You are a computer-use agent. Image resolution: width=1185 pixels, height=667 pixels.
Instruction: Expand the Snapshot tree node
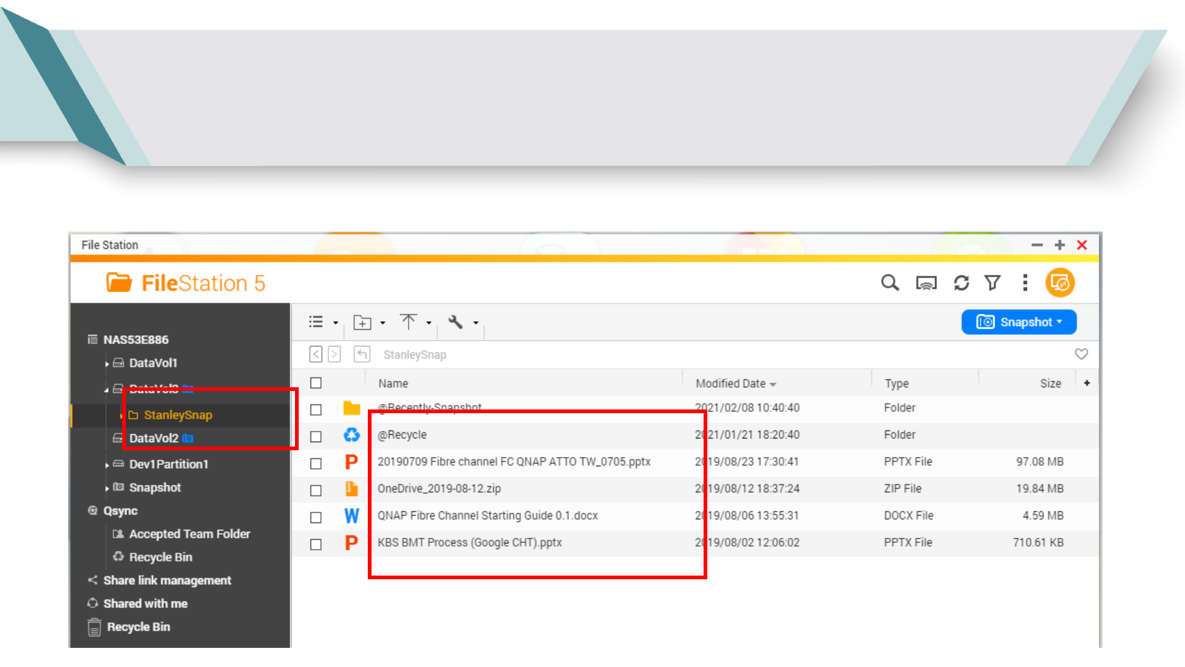tap(107, 489)
